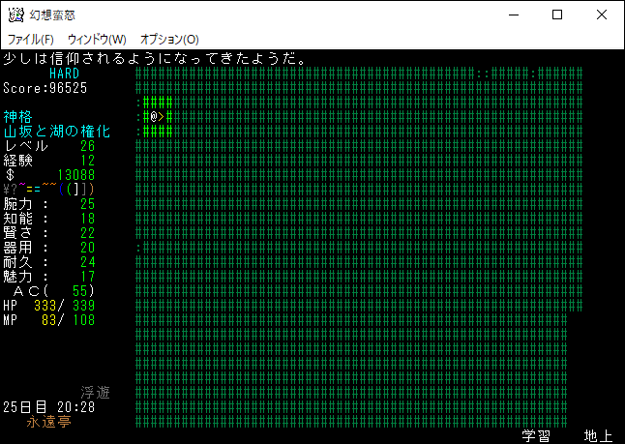Open the ファイル(F) menu
Screen dimensions: 625x444
30,39
